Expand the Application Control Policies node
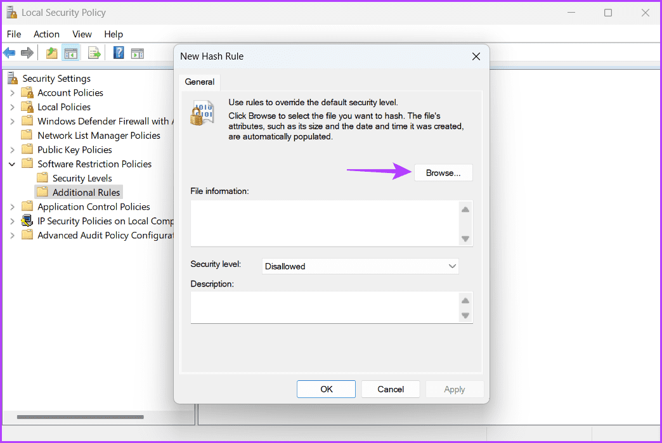The width and height of the screenshot is (662, 443). coord(12,207)
